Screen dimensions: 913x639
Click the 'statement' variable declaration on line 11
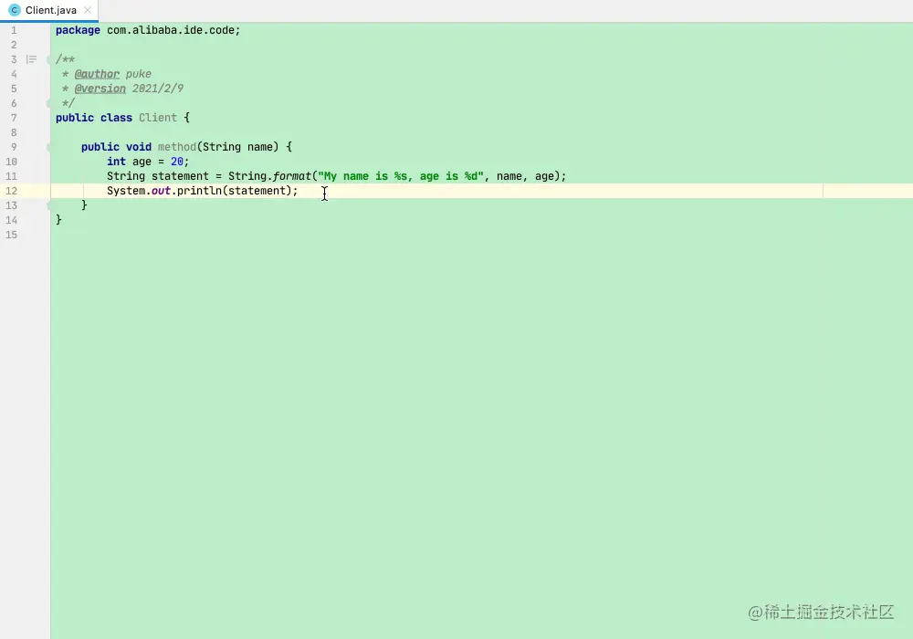180,176
